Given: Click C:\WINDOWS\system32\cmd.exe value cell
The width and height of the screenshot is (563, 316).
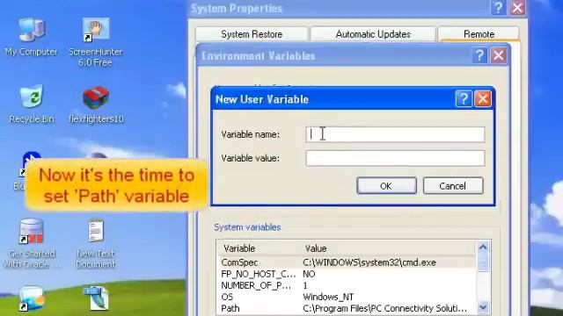Looking at the screenshot, I should (369, 262).
